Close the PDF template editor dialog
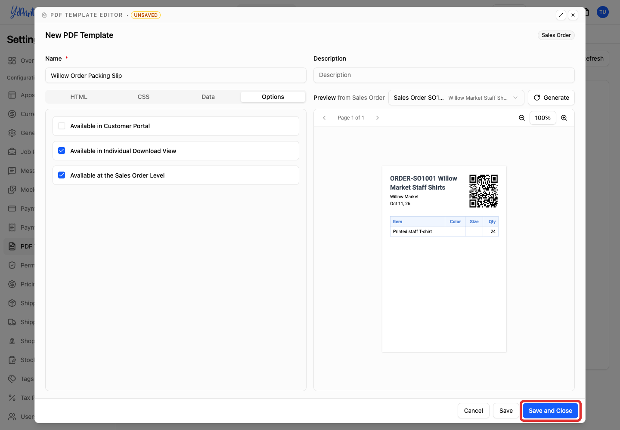 click(x=573, y=15)
